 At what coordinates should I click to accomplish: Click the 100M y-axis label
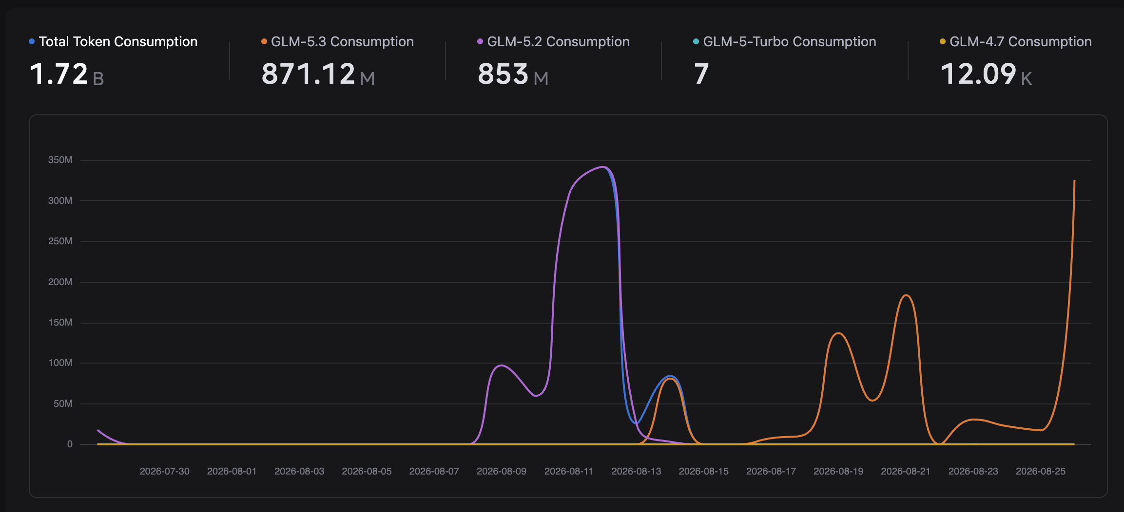(60, 363)
